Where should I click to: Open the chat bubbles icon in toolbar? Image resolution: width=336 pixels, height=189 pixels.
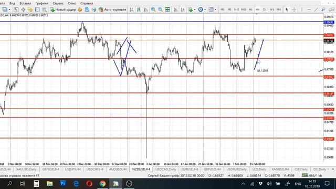(331, 9)
